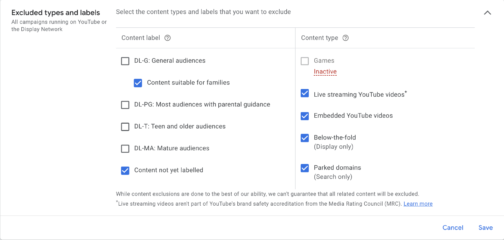Click the (Display only) note text
This screenshot has width=504, height=240.
click(x=334, y=146)
